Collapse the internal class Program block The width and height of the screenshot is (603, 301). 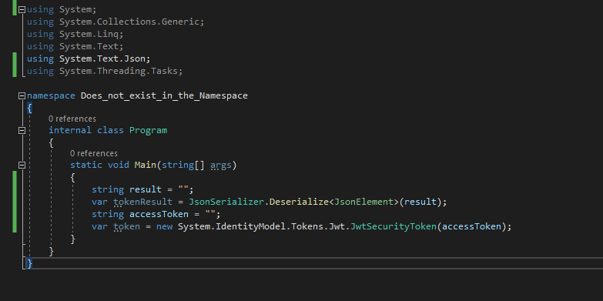(x=22, y=130)
